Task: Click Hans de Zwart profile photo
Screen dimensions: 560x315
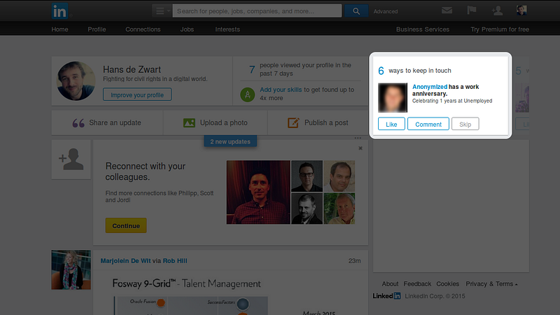Action: coord(76,81)
